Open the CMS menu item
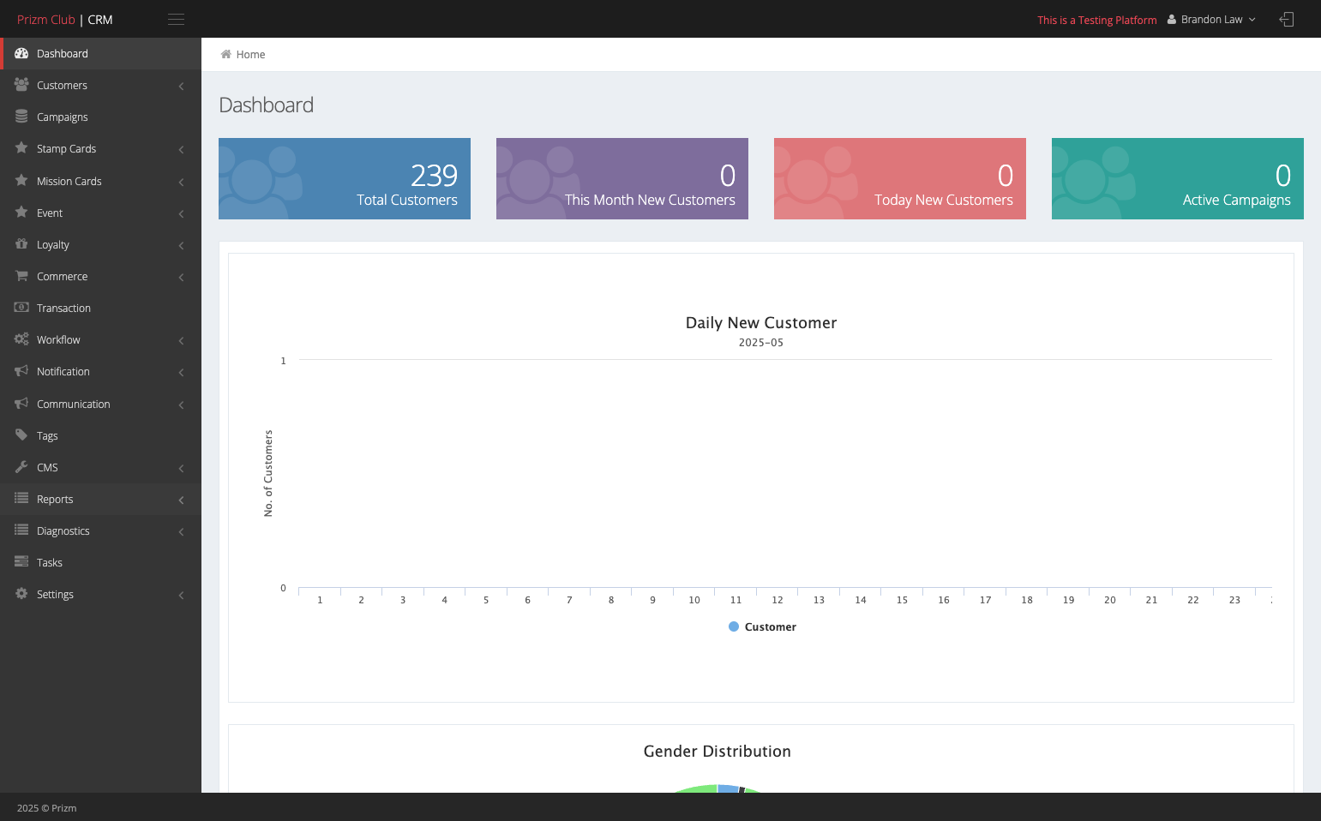The image size is (1321, 821). point(100,467)
